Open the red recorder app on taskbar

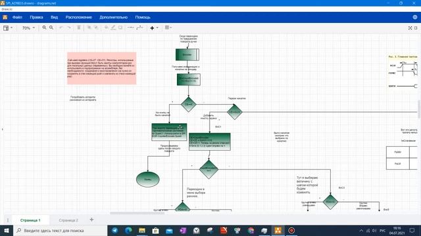tap(291, 230)
